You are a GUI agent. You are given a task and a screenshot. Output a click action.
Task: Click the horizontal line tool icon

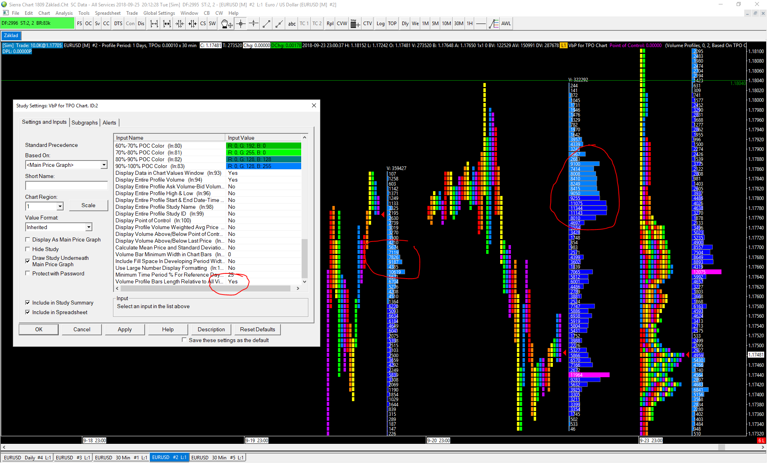tap(481, 24)
